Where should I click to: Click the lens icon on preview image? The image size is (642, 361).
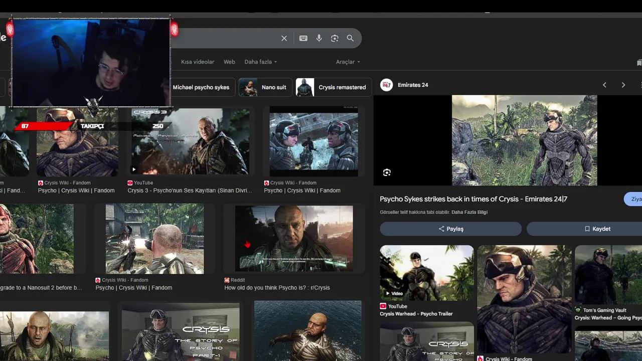(387, 172)
